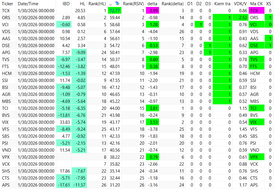Click the green 3.53 delta cell for VIX
Viewport: 274px width, 190px height.
click(x=152, y=122)
